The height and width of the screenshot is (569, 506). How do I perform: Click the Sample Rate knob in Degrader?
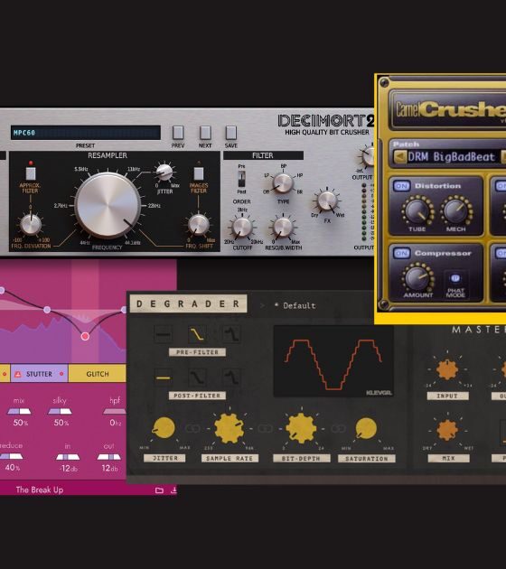coord(229,428)
